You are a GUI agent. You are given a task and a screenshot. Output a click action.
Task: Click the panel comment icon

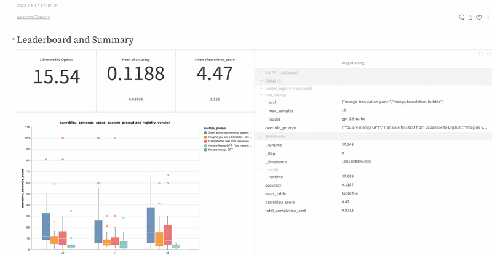488,54
